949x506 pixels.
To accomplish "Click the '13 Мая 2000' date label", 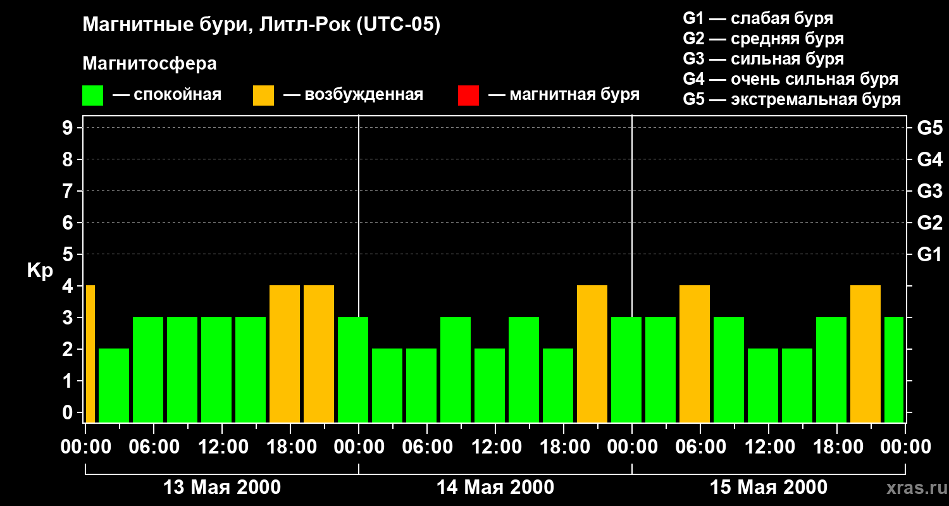I will (x=222, y=488).
